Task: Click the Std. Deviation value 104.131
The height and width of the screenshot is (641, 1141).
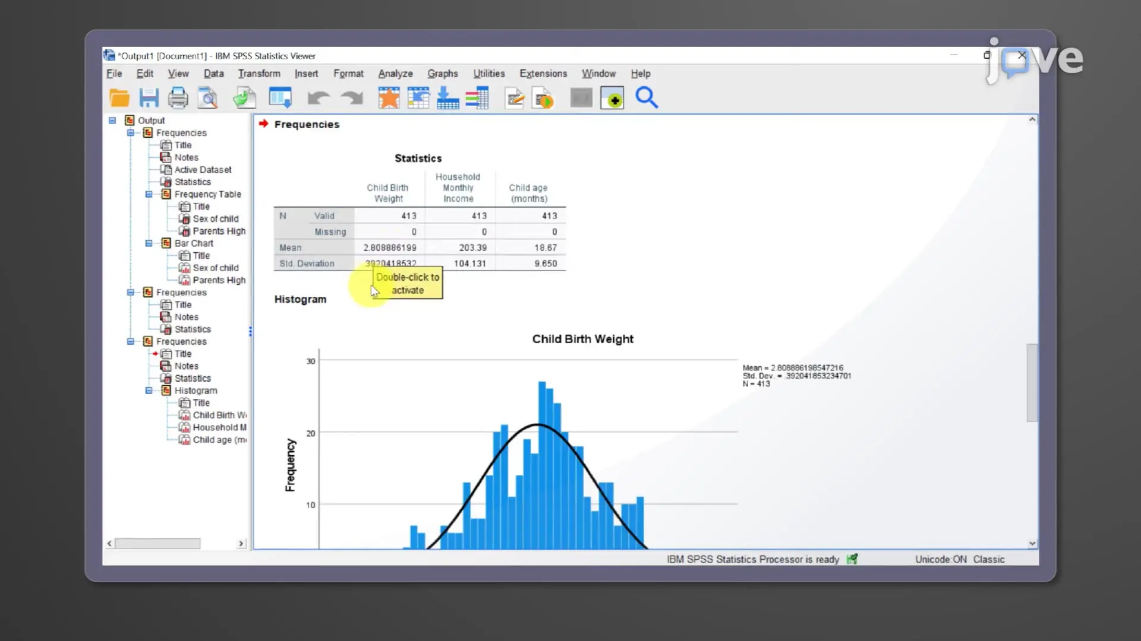Action: click(x=461, y=264)
